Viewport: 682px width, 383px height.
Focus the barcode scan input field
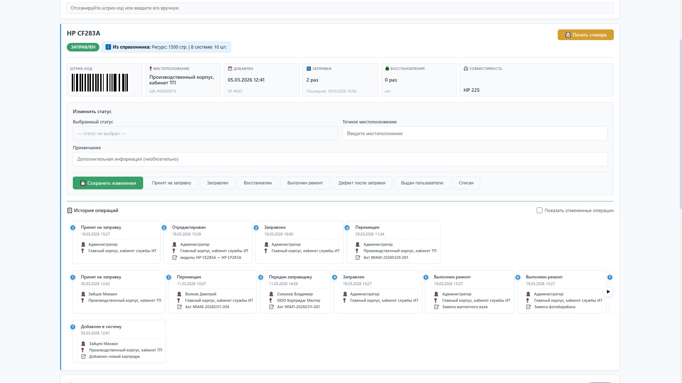[340, 8]
